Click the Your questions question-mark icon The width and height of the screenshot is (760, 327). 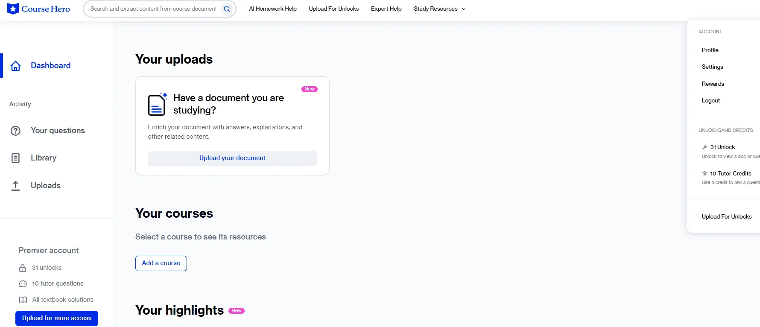coord(15,131)
